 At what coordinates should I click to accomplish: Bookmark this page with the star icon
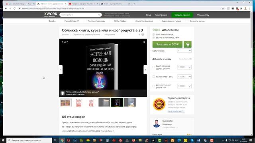click(x=223, y=8)
